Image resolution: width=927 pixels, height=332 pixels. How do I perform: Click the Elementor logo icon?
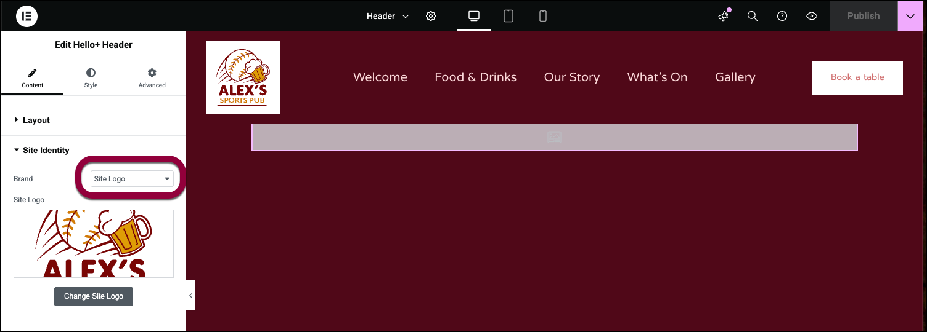click(27, 16)
